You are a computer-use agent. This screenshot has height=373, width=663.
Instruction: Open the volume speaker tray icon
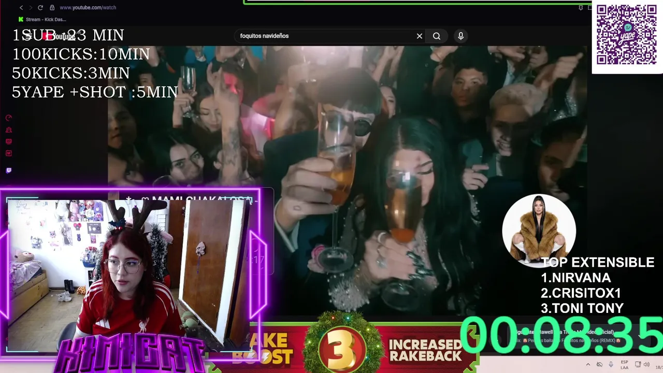(x=646, y=364)
